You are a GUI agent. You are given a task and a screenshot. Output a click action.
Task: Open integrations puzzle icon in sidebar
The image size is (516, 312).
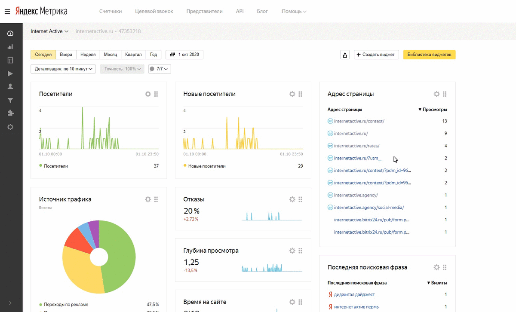10,113
